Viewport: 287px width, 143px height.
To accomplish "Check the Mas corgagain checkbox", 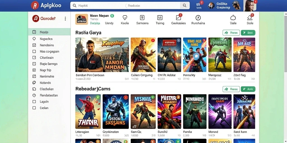I will tap(34, 51).
